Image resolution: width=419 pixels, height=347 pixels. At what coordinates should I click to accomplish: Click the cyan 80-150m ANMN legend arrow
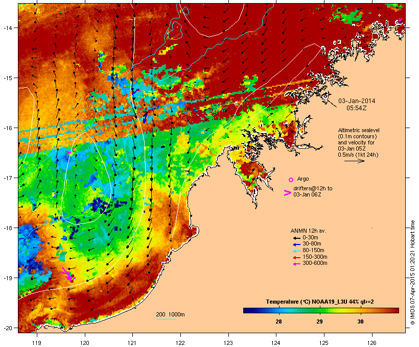coord(296,251)
